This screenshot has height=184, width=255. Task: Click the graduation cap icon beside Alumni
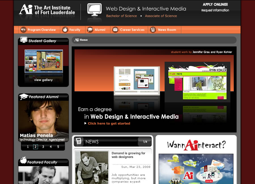pos(90,30)
